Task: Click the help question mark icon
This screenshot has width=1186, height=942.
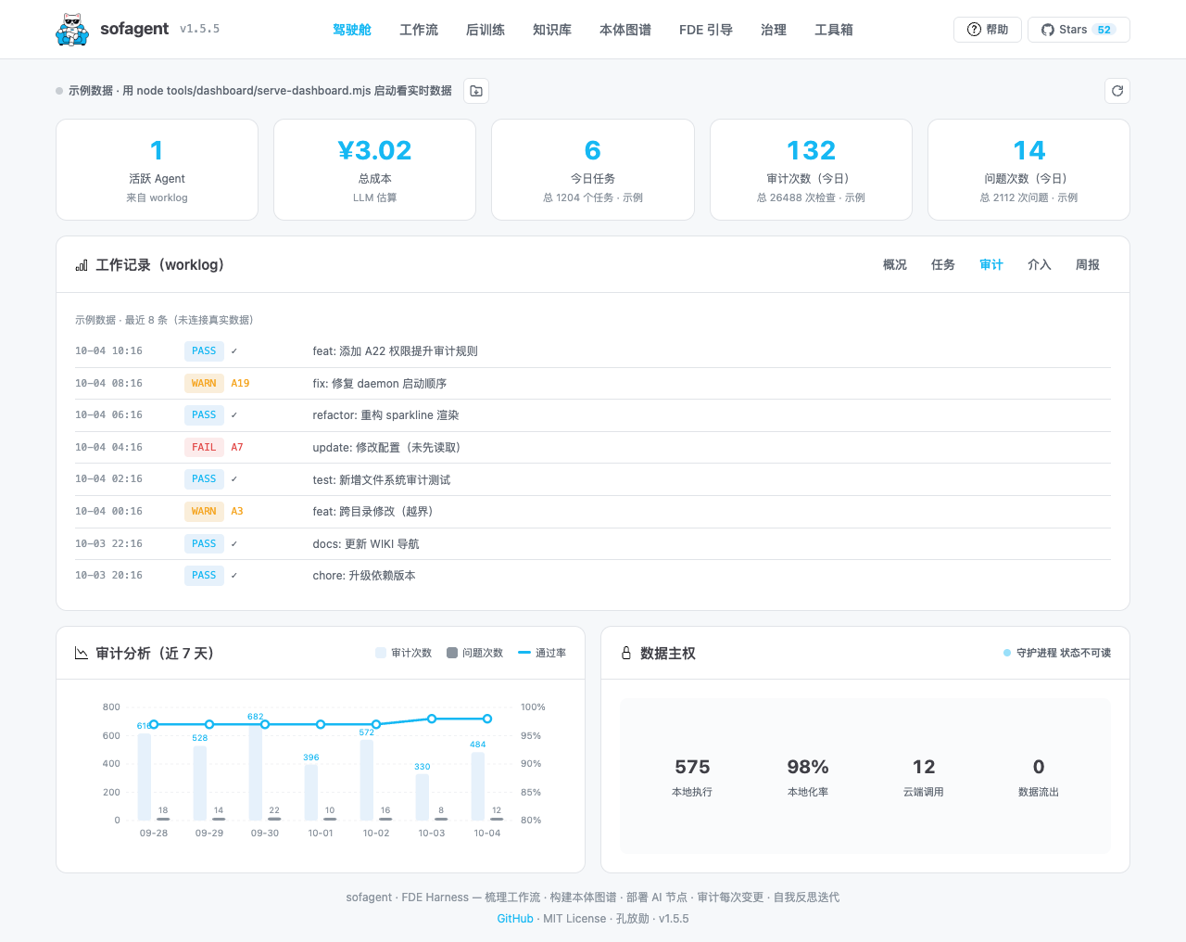Action: pyautogui.click(x=974, y=30)
